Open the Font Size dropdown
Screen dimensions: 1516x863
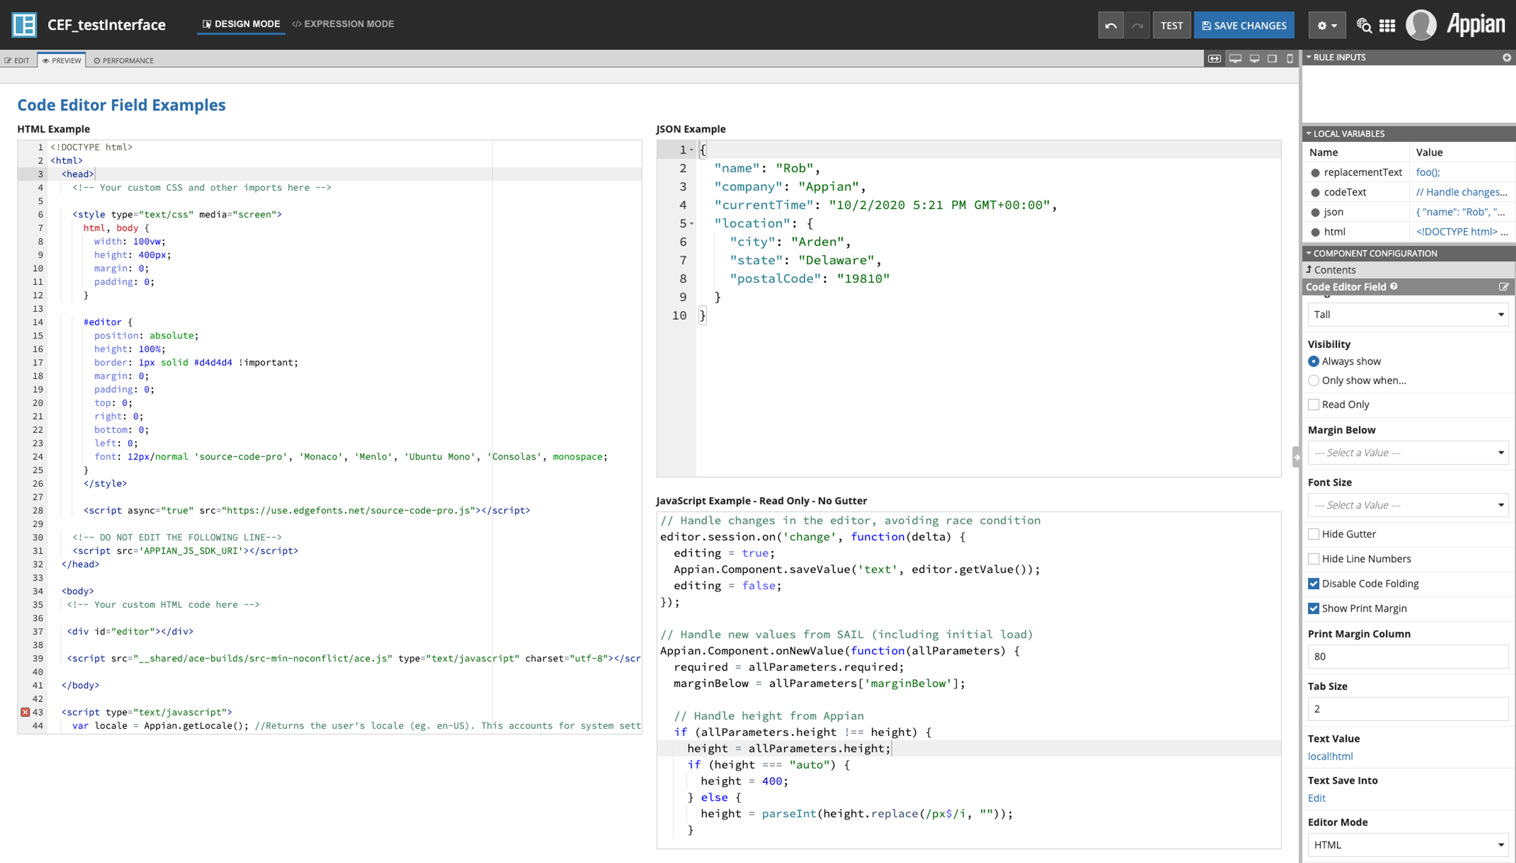coord(1407,505)
